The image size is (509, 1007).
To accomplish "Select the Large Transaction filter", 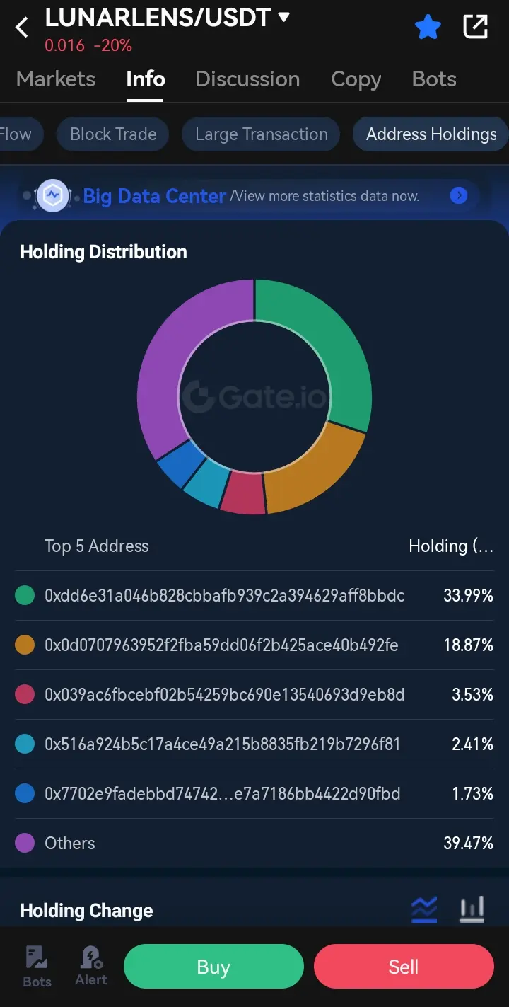I will (261, 134).
